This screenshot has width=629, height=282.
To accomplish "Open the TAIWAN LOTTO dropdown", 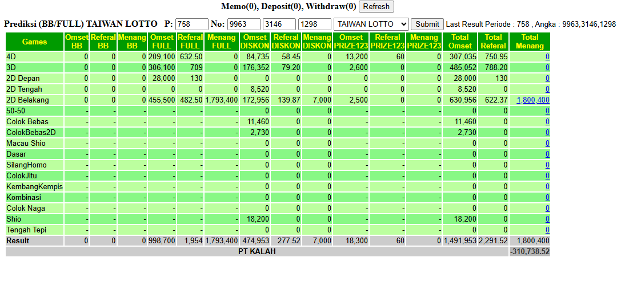I will (371, 24).
